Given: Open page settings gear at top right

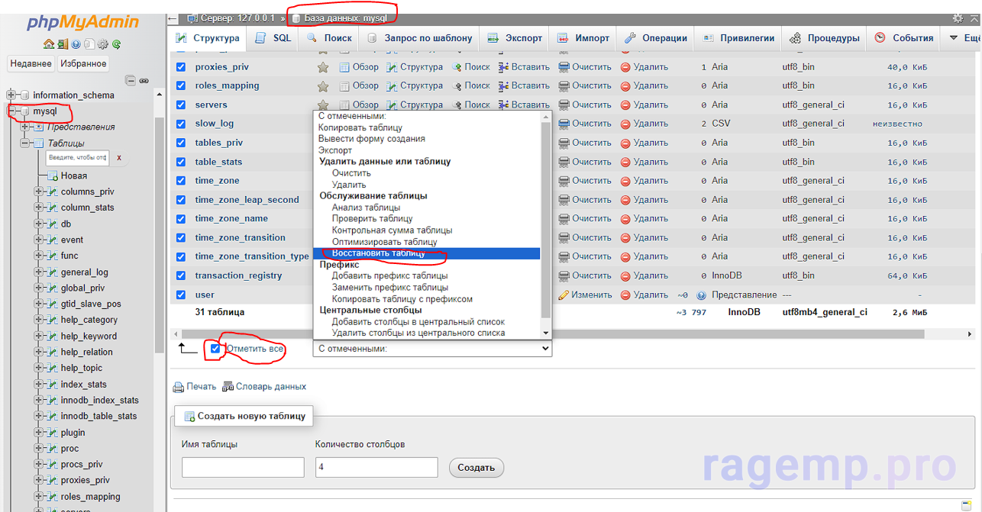Looking at the screenshot, I should point(958,18).
